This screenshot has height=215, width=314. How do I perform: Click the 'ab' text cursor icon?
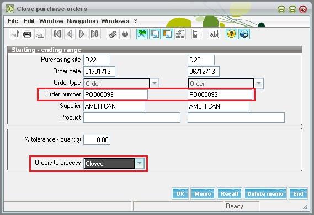pos(214,34)
